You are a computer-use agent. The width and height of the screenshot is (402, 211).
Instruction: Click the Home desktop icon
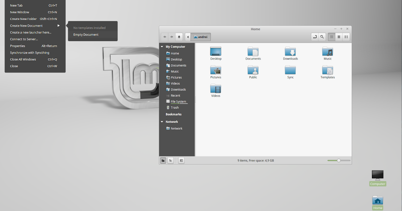(378, 203)
